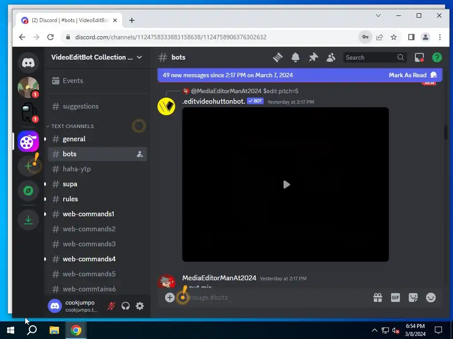Open Explore Discoverable Servers compass icon

coord(28,191)
